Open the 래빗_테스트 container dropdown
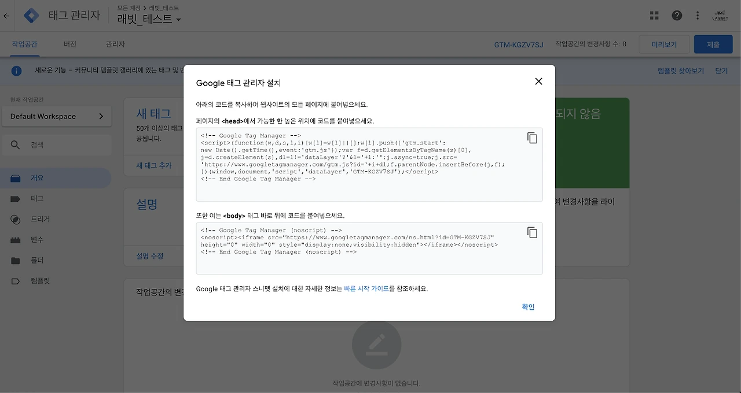Image resolution: width=741 pixels, height=393 pixels. tap(149, 19)
